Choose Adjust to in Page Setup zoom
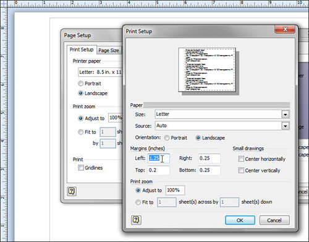 (x=80, y=118)
